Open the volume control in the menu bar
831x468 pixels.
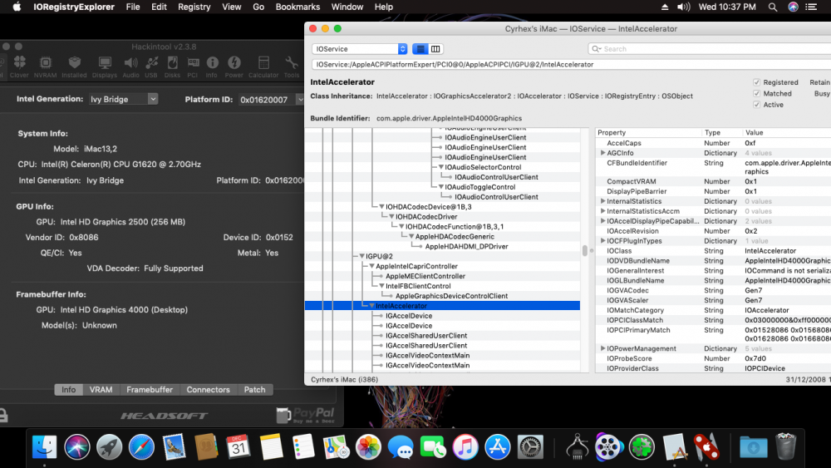[683, 7]
